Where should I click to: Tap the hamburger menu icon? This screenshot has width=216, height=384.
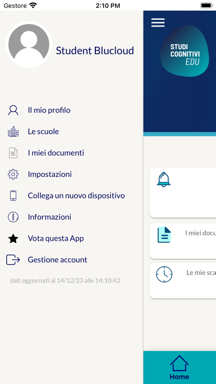(x=158, y=23)
